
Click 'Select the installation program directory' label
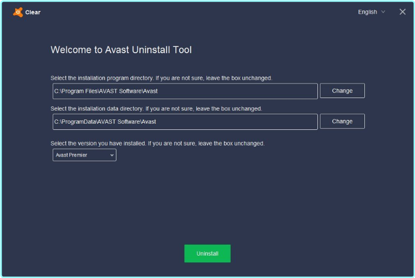pyautogui.click(x=161, y=78)
